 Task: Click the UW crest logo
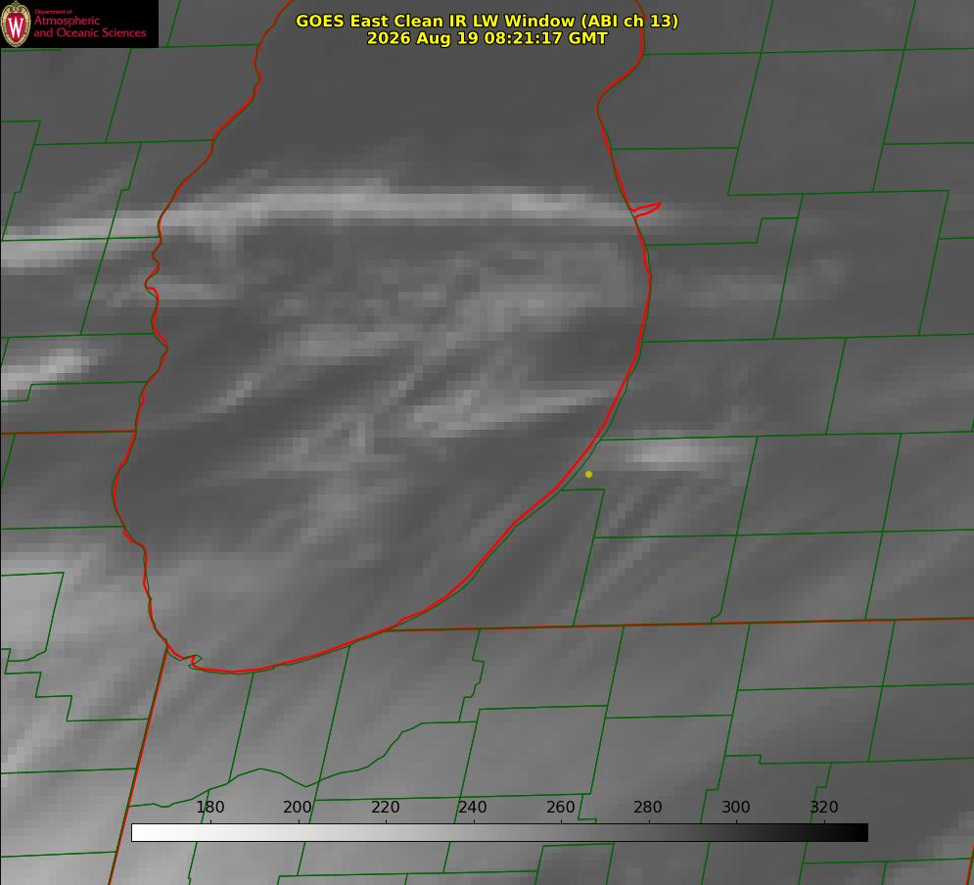[16, 23]
